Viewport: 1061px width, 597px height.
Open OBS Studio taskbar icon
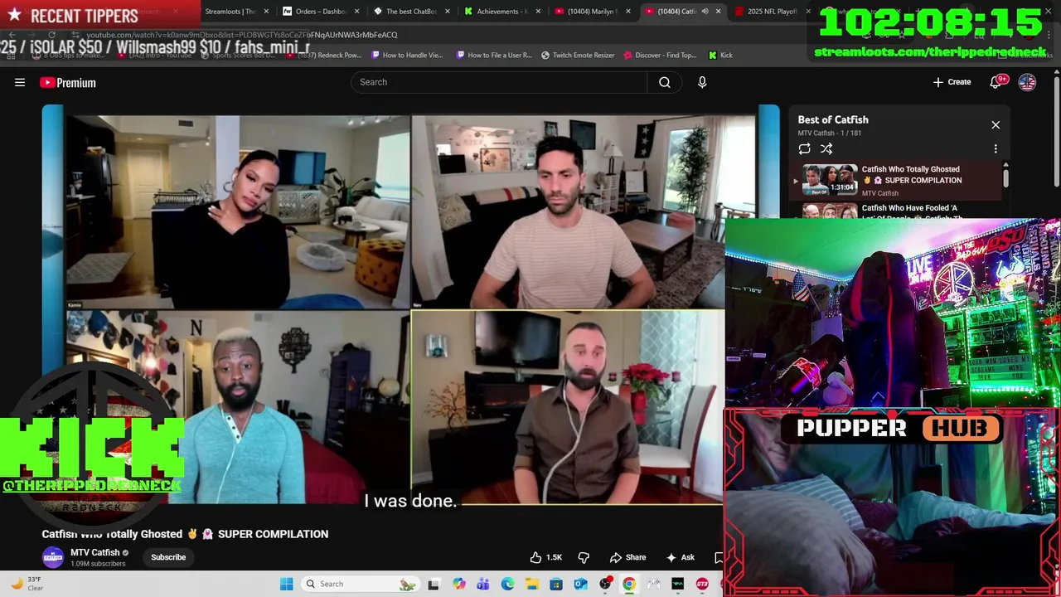coord(605,584)
